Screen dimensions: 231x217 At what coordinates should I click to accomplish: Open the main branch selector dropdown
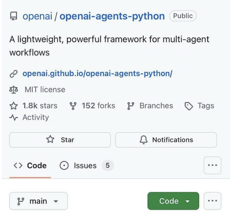[38, 201]
